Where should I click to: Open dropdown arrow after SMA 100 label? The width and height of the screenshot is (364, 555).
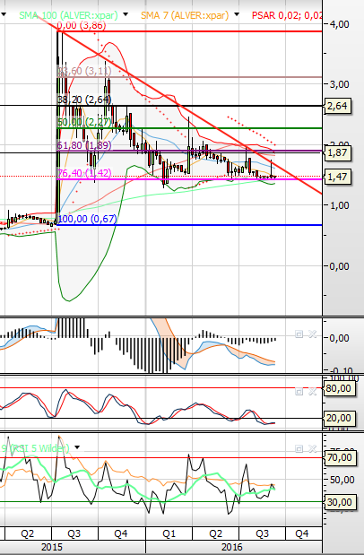126,14
